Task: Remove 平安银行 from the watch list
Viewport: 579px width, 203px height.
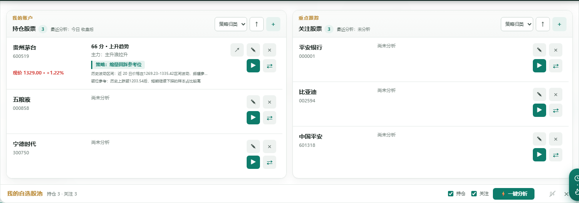Action: pyautogui.click(x=556, y=50)
